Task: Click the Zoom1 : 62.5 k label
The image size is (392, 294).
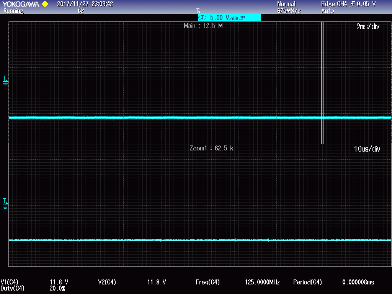Action: [x=211, y=148]
